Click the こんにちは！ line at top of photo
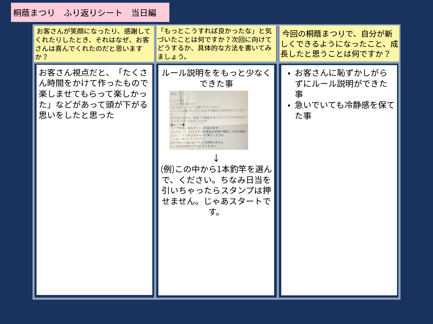This screenshot has width=433, height=324. (x=179, y=100)
